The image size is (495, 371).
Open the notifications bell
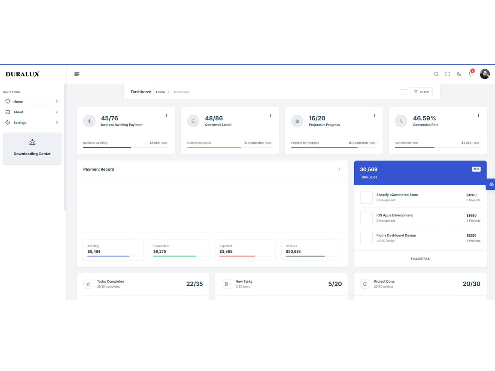point(470,74)
